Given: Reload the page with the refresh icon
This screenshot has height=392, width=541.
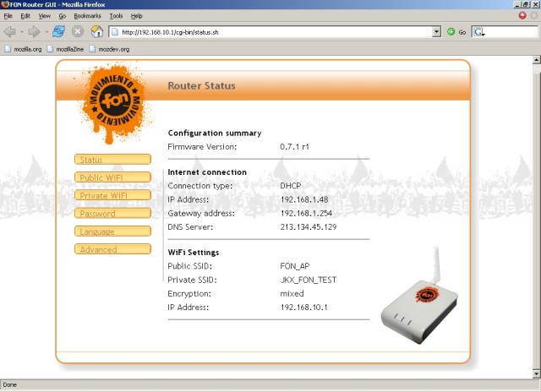Looking at the screenshot, I should [x=58, y=31].
